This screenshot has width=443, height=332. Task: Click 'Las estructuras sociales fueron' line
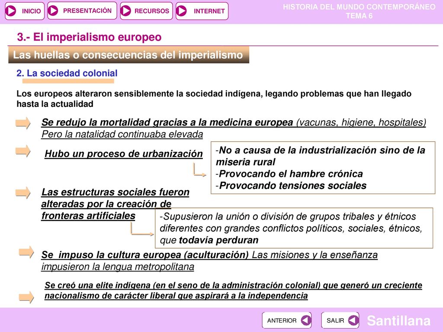(x=115, y=192)
